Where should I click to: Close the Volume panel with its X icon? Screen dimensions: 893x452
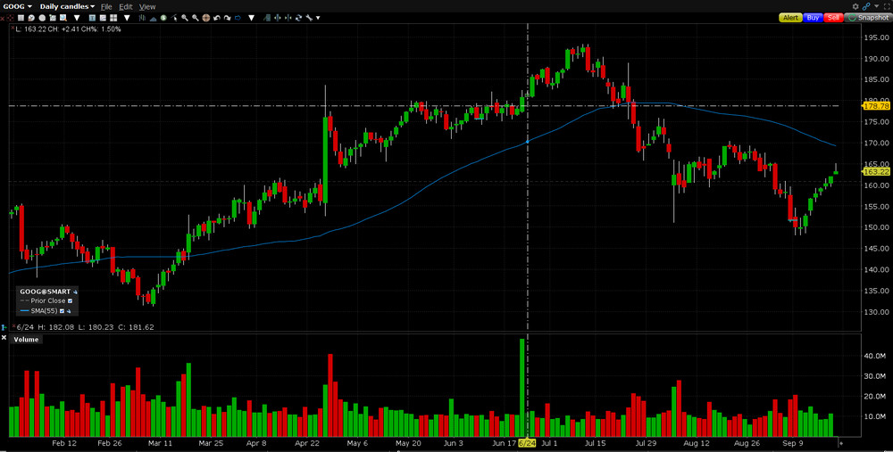[x=4, y=338]
